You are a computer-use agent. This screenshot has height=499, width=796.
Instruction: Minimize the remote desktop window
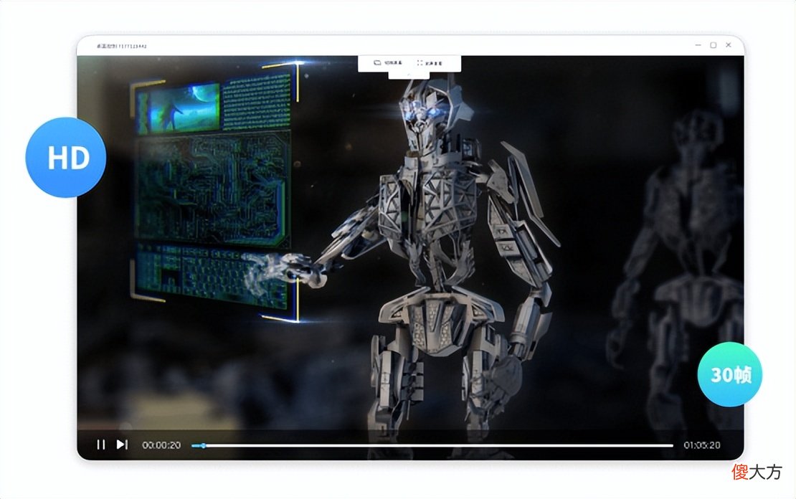[698, 45]
